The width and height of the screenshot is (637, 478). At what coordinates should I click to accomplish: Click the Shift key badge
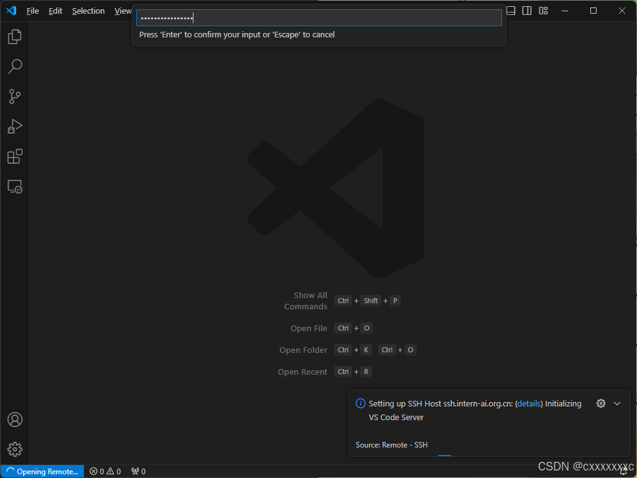click(x=371, y=301)
